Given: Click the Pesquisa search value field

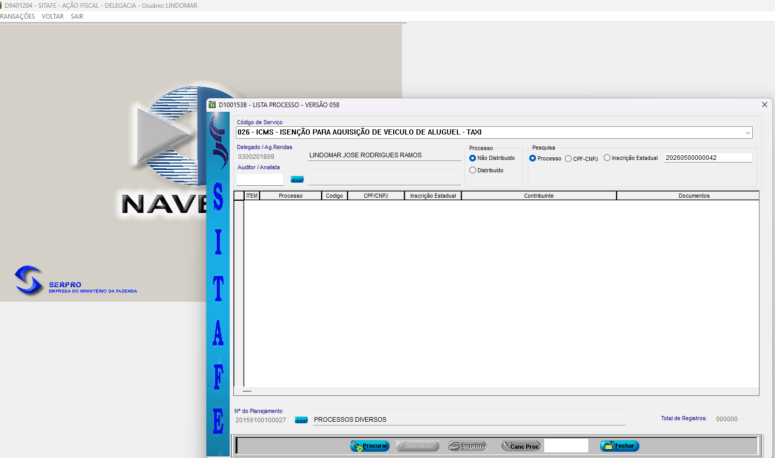Looking at the screenshot, I should click(707, 158).
